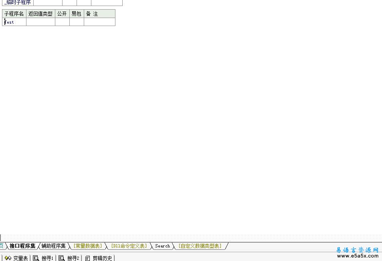Click the 备 注 column header
The image size is (382, 261).
click(x=100, y=14)
